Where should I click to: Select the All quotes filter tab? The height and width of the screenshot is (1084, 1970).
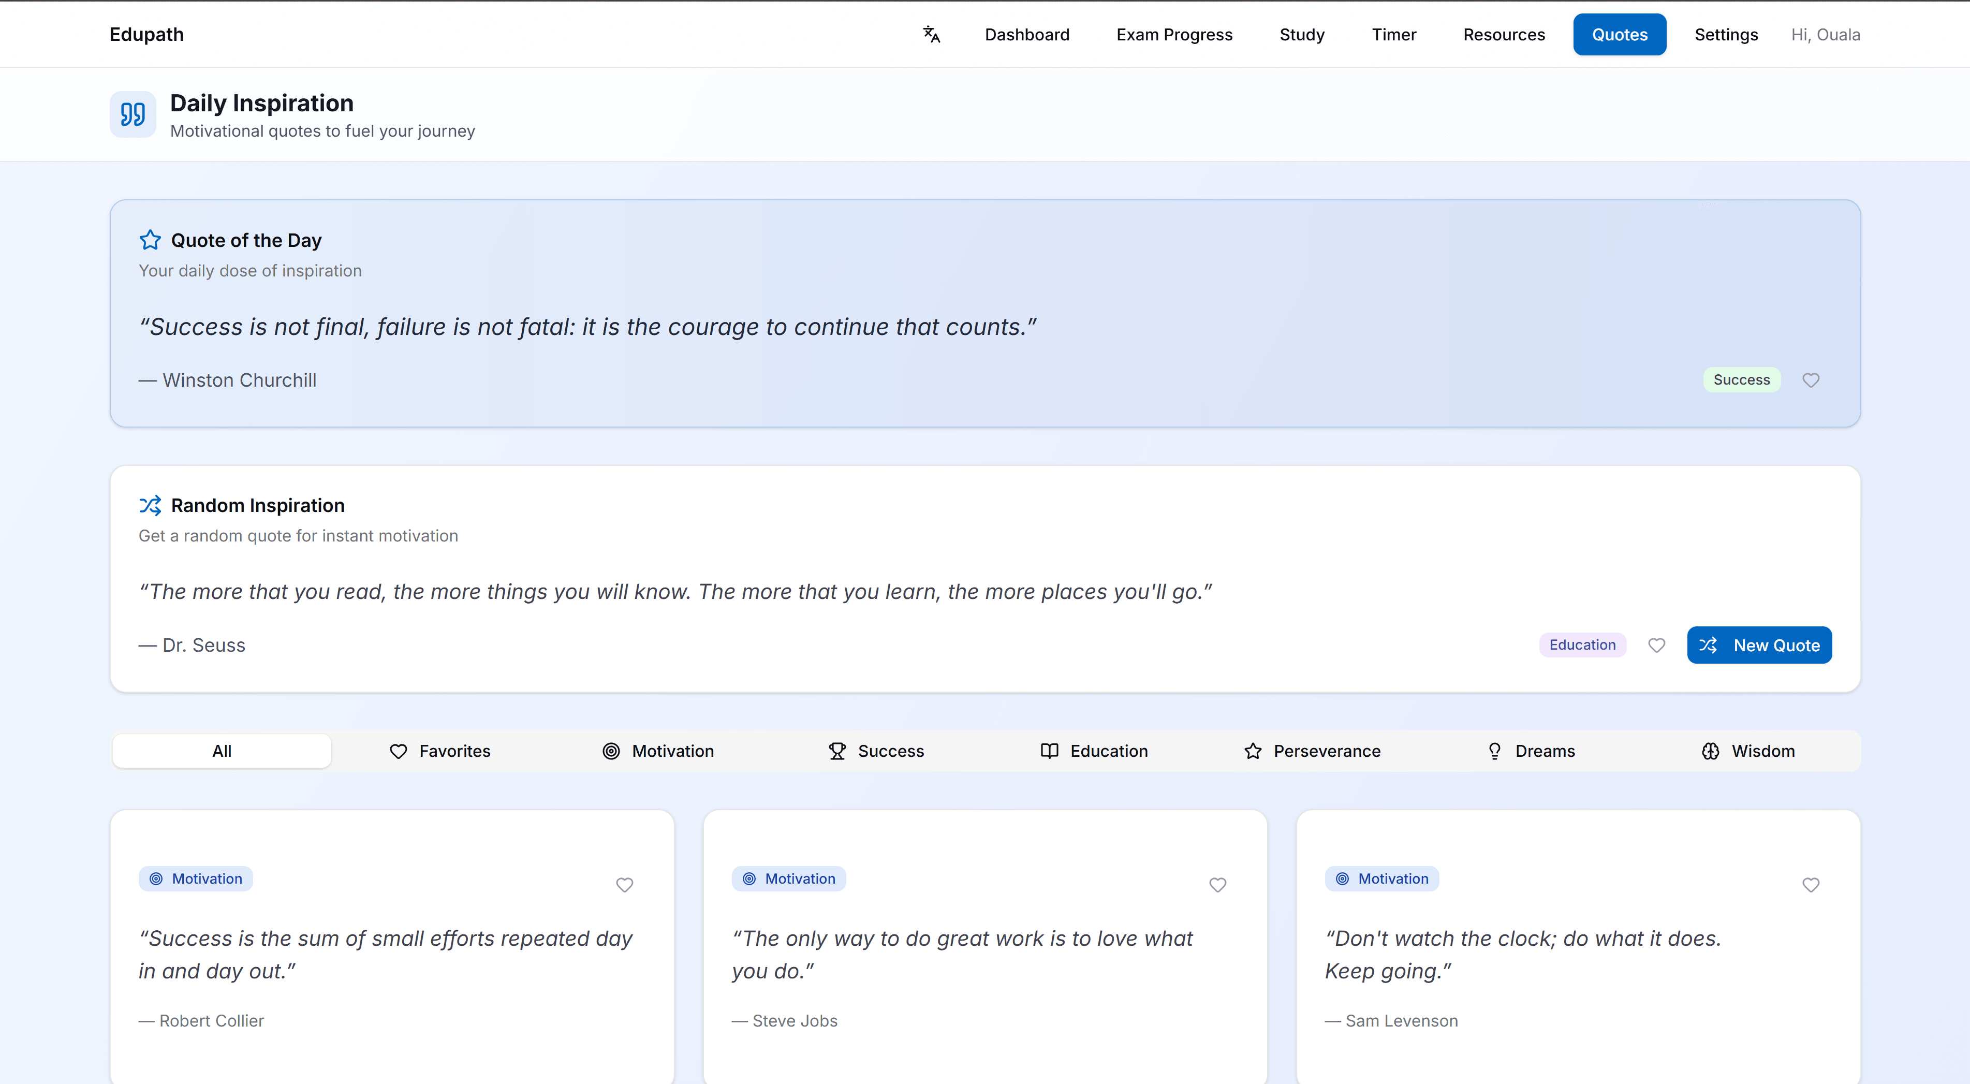coord(222,751)
